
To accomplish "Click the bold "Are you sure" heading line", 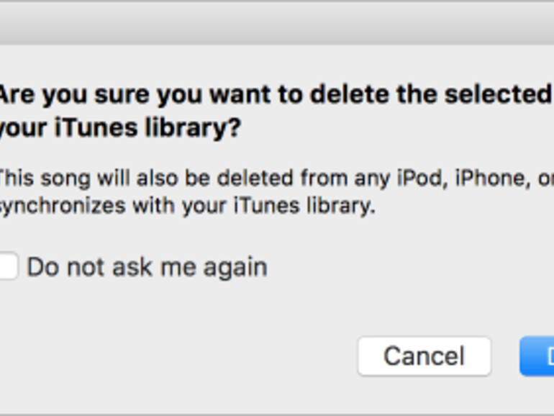I will point(273,95).
